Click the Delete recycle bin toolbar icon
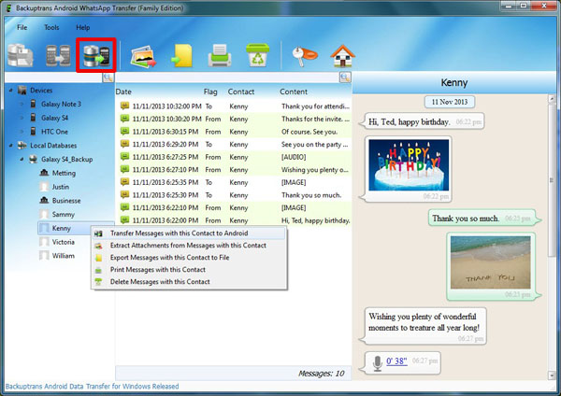561x396 pixels. coord(258,55)
